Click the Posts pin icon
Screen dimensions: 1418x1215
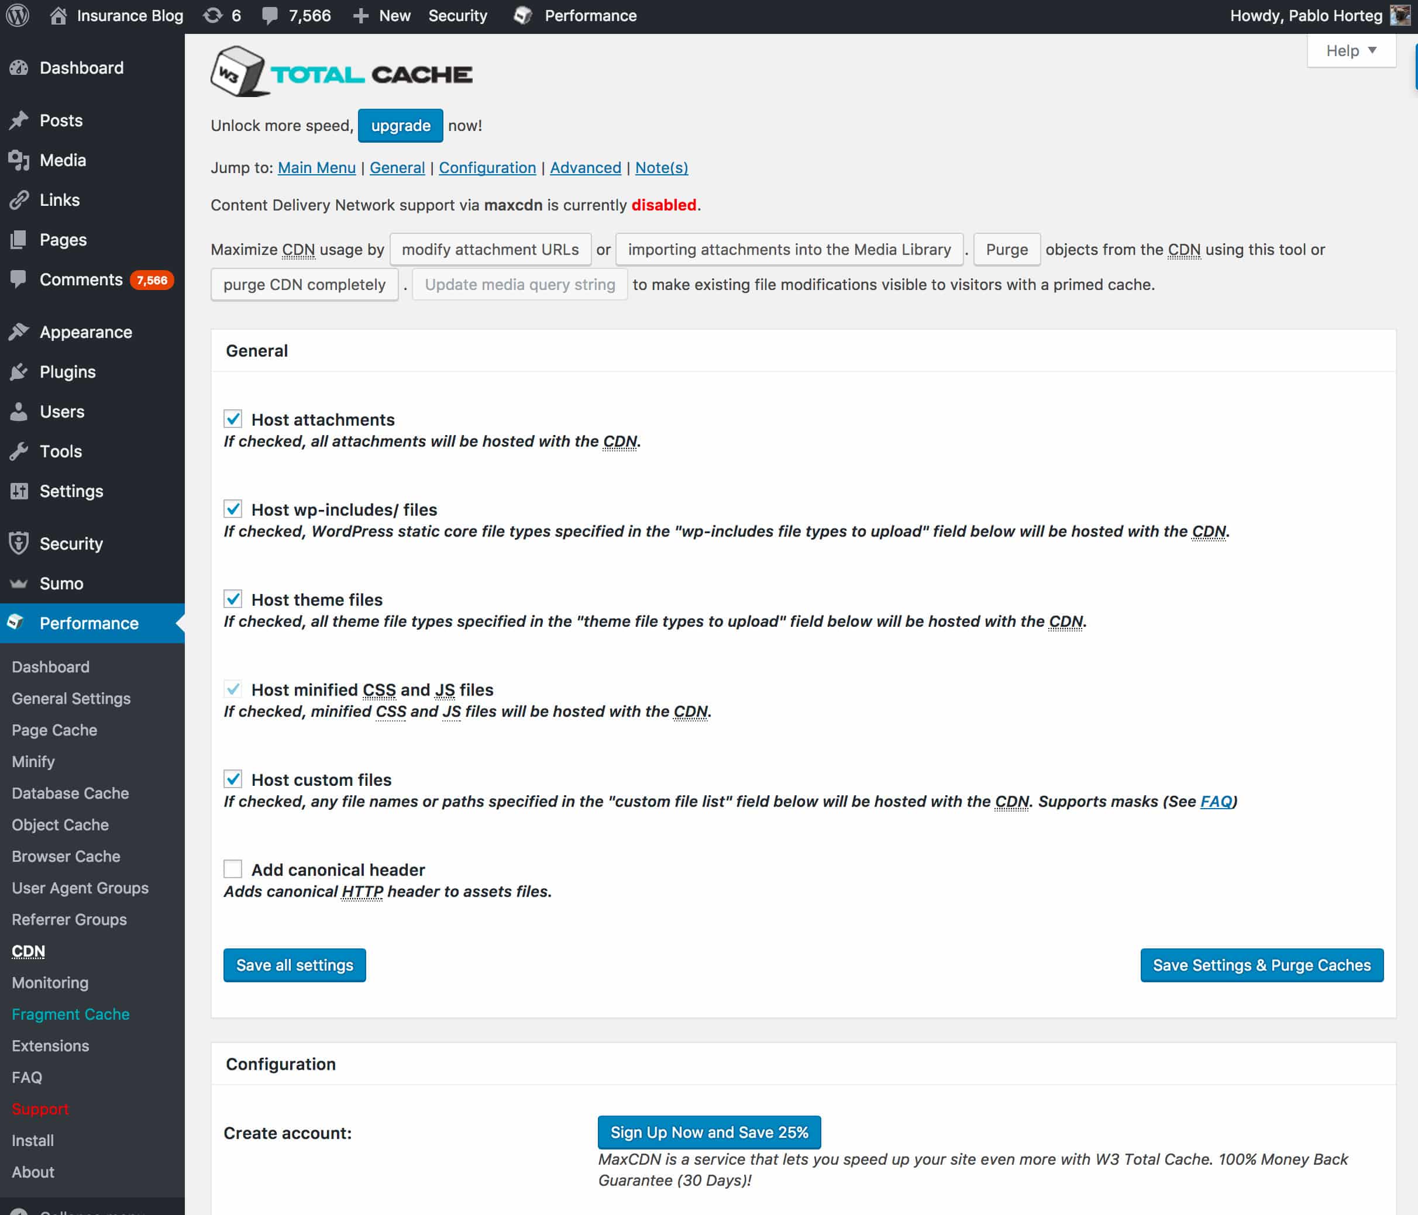click(19, 120)
